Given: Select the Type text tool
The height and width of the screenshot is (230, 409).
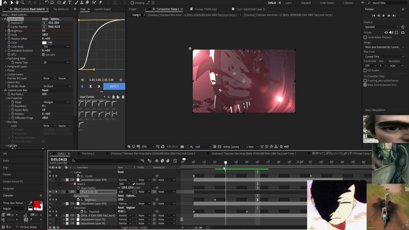Looking at the screenshot, I should coord(70,3).
